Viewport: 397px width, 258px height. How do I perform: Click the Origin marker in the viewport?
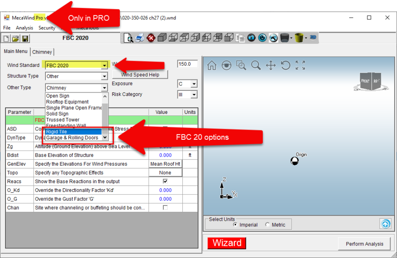[295, 161]
